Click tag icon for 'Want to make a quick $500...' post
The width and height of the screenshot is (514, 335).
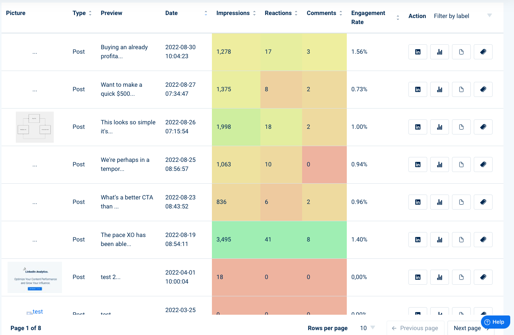tap(483, 89)
